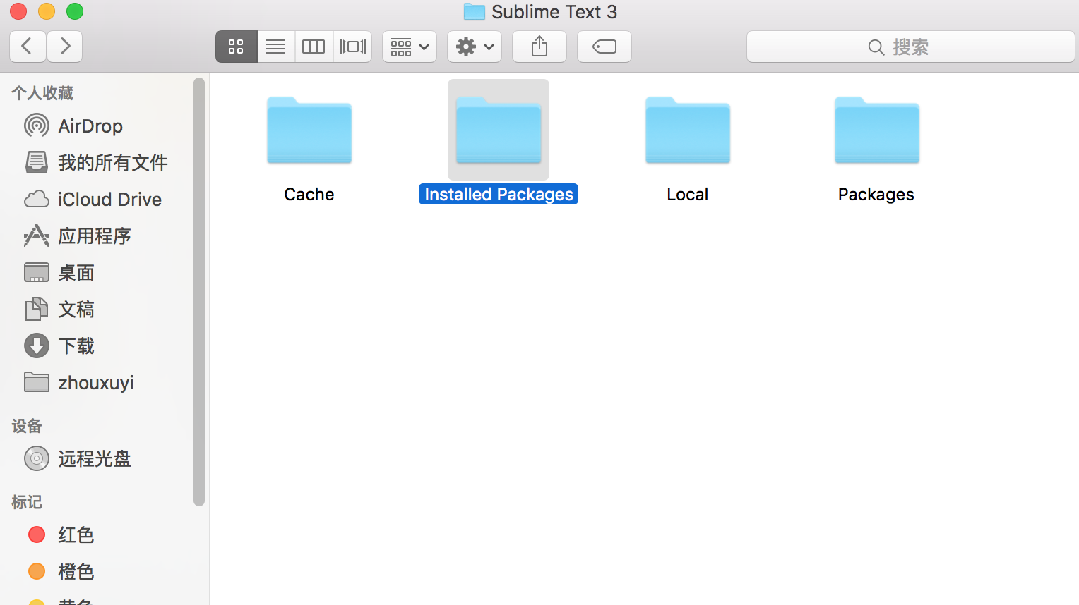Select the 红色 tag in the sidebar
This screenshot has height=605, width=1079.
coord(75,534)
